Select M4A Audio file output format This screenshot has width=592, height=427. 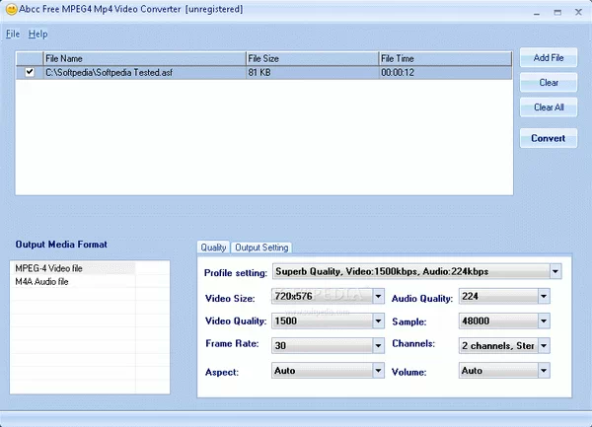pyautogui.click(x=72, y=281)
